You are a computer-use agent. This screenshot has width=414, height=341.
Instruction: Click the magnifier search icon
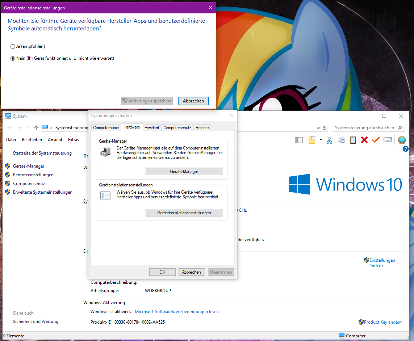400,128
